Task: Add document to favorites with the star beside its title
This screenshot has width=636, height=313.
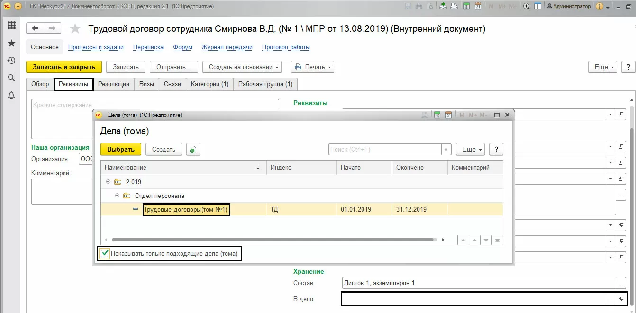Action: click(x=75, y=29)
